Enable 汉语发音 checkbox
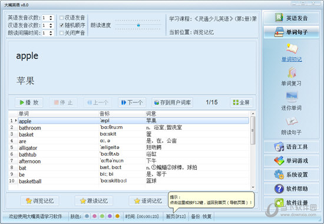 click(x=61, y=18)
